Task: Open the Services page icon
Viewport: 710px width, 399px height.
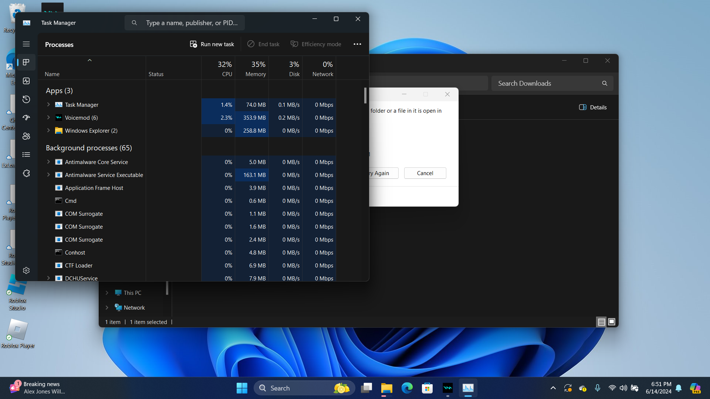Action: tap(26, 173)
